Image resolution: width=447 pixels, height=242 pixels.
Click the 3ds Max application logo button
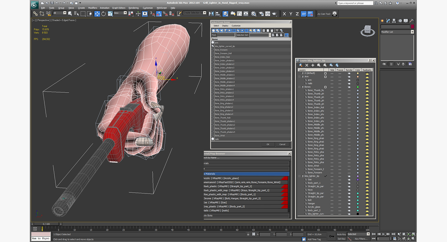35,5
